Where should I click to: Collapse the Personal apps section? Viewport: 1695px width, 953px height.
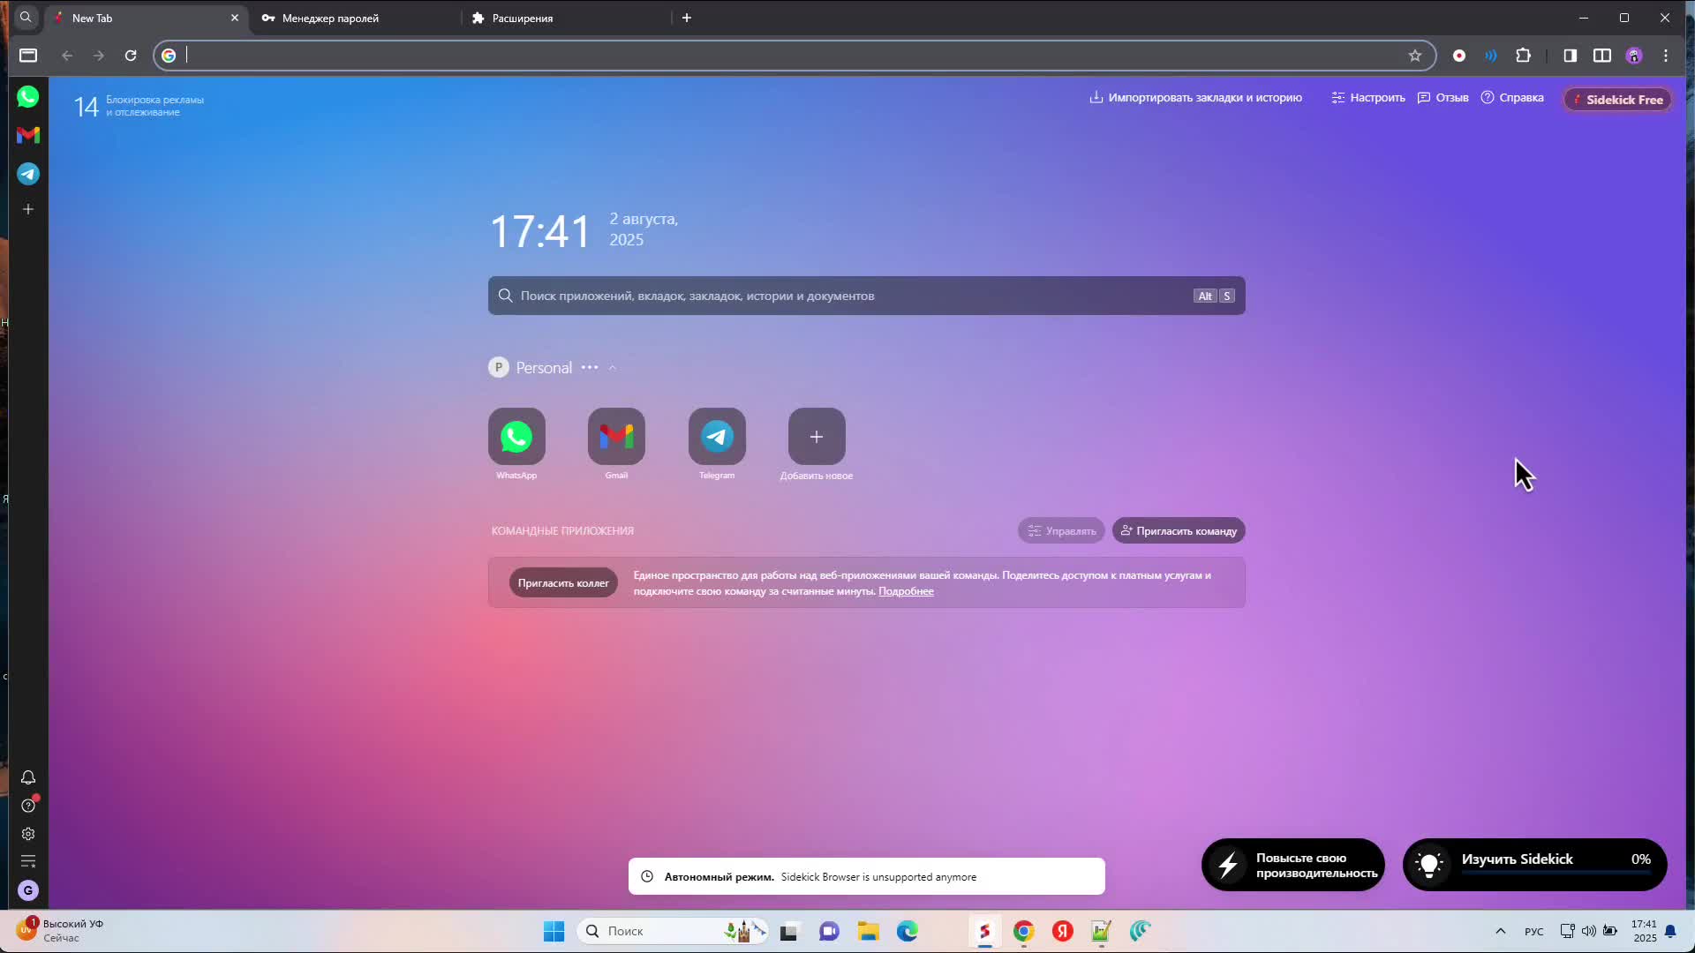(x=613, y=368)
